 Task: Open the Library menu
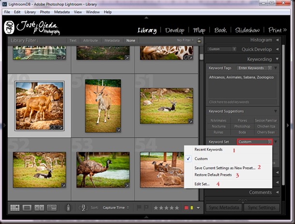point(30,12)
